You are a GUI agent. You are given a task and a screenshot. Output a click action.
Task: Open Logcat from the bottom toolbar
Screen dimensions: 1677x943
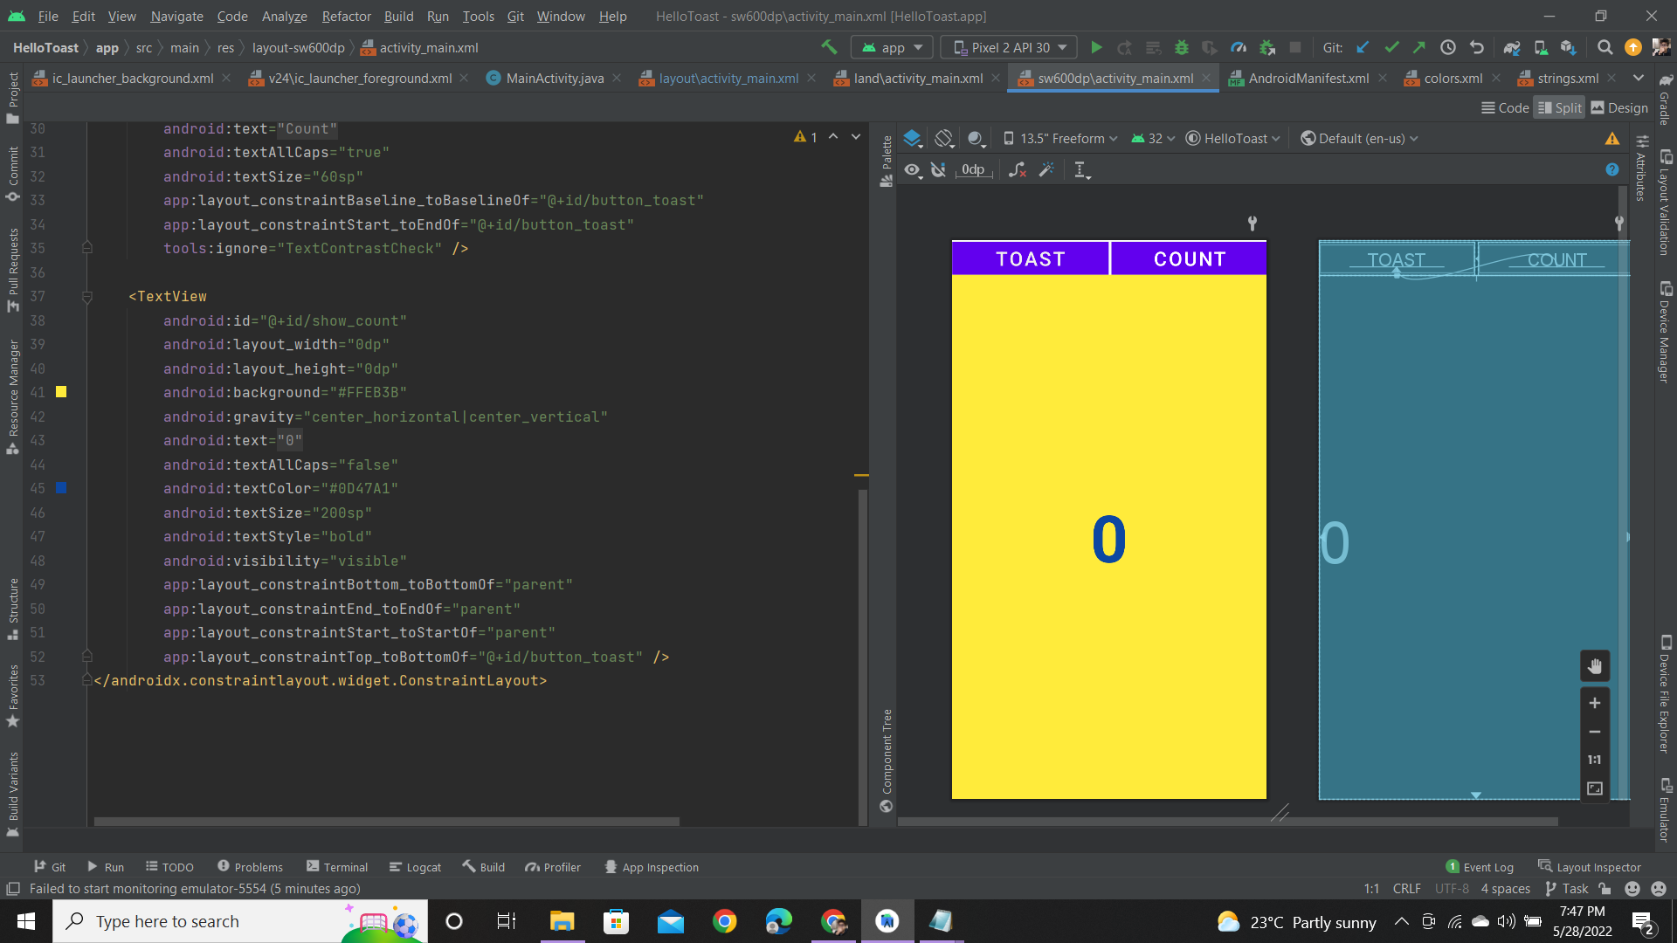point(415,866)
